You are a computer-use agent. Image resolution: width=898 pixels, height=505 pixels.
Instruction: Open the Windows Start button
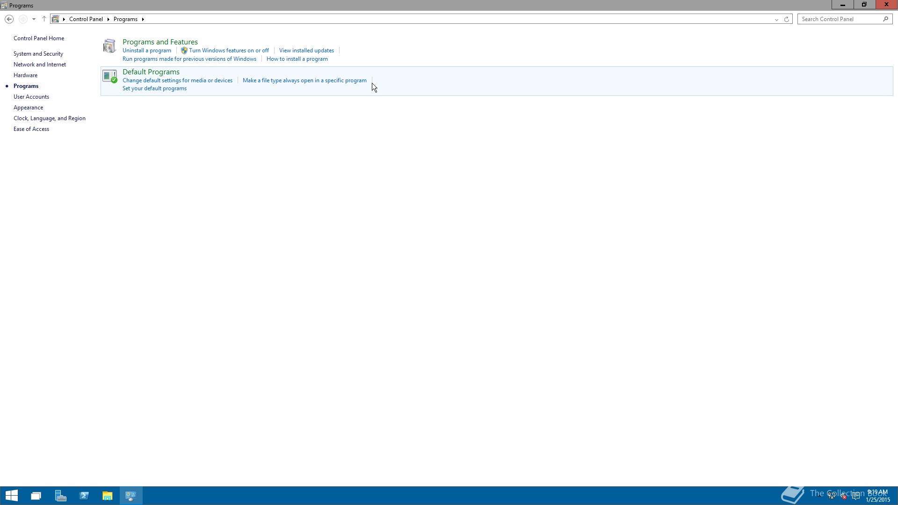pos(12,496)
